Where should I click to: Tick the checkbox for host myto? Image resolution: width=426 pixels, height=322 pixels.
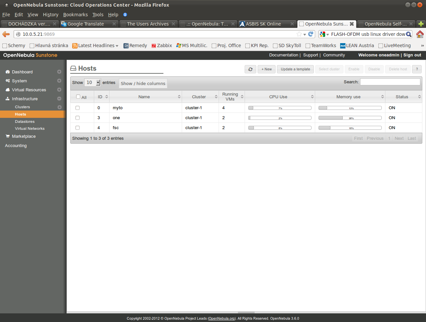(78, 108)
